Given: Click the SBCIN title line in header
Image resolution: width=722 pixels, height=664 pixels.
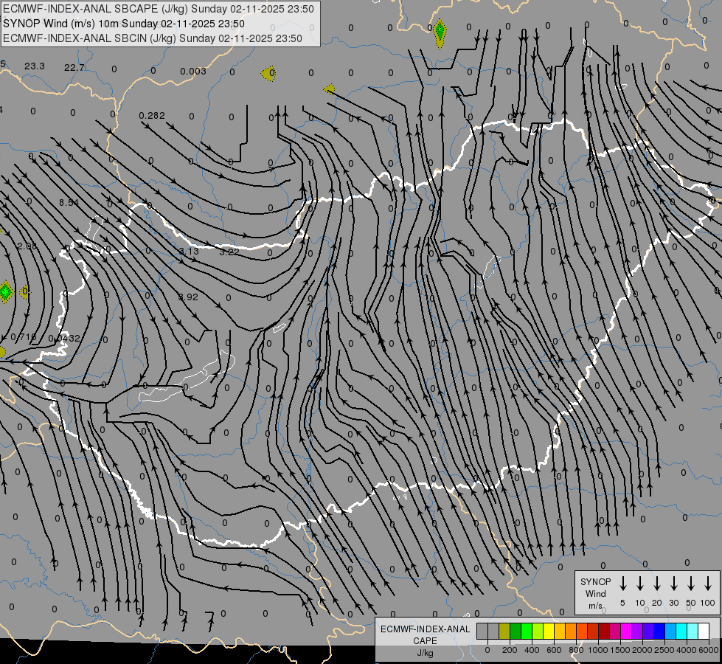Looking at the screenshot, I should [153, 38].
